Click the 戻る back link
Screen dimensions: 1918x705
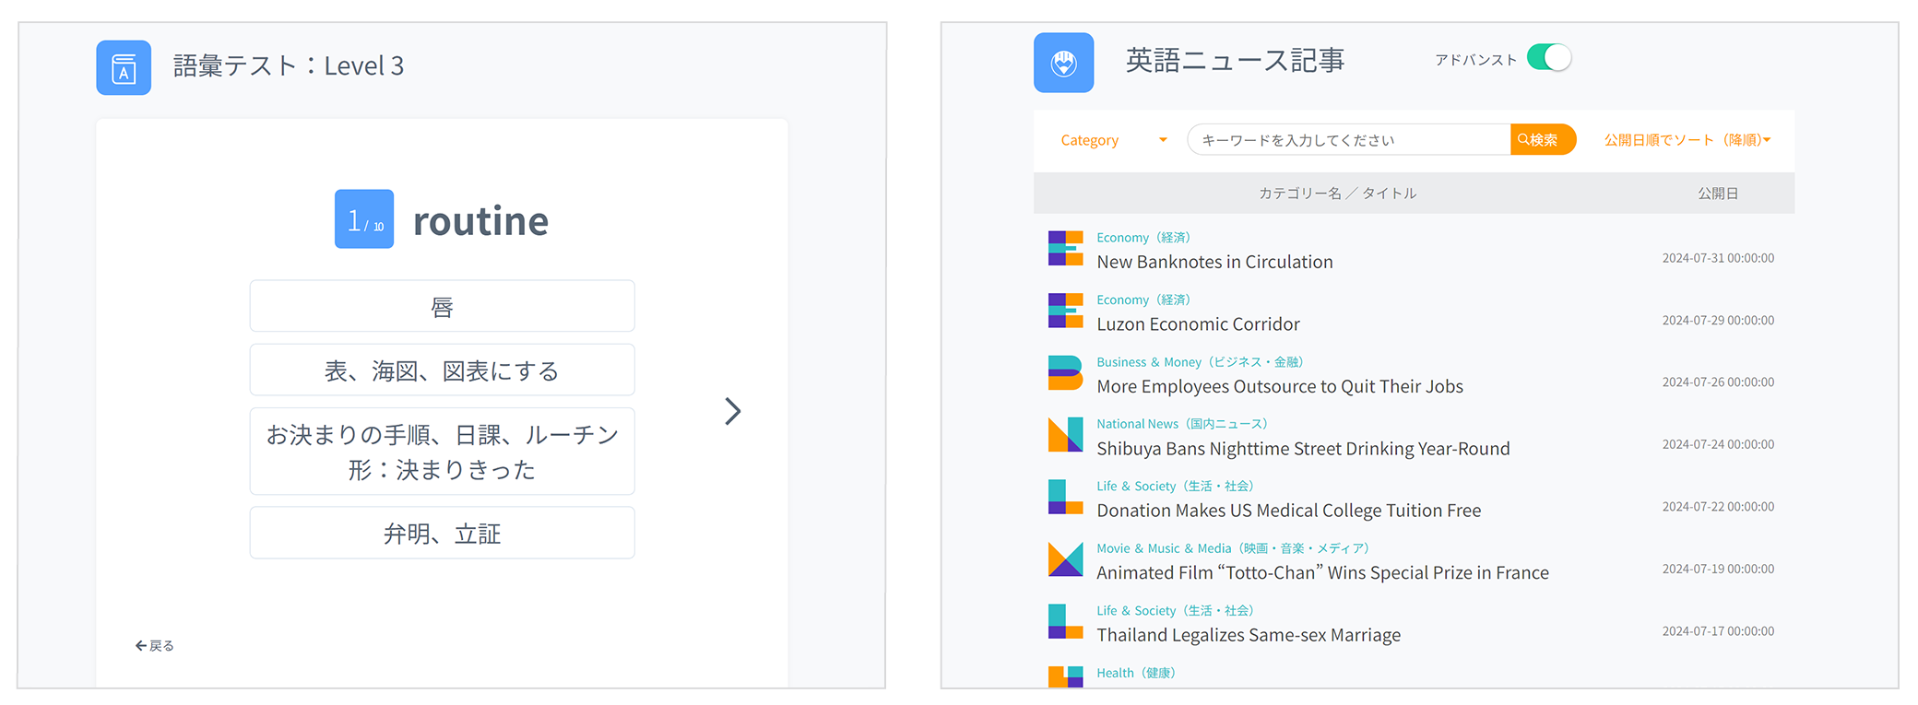pos(155,646)
